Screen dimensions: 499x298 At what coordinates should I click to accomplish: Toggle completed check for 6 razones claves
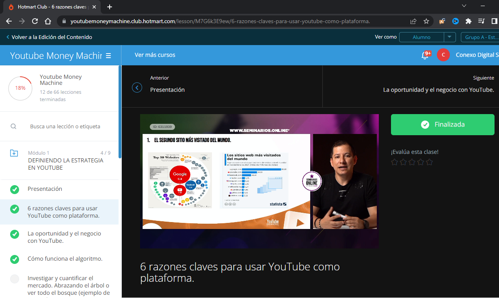pyautogui.click(x=15, y=209)
